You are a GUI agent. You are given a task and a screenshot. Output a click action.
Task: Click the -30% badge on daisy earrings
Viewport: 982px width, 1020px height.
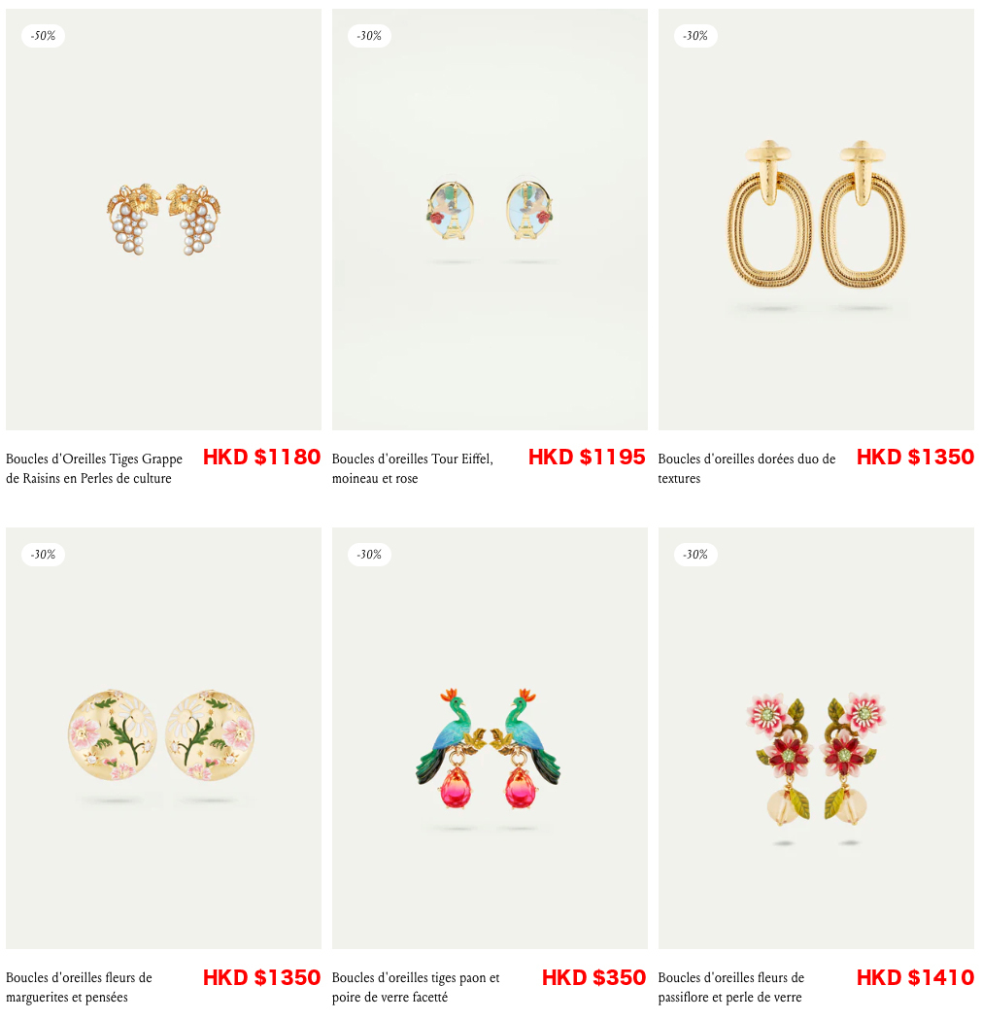43,555
